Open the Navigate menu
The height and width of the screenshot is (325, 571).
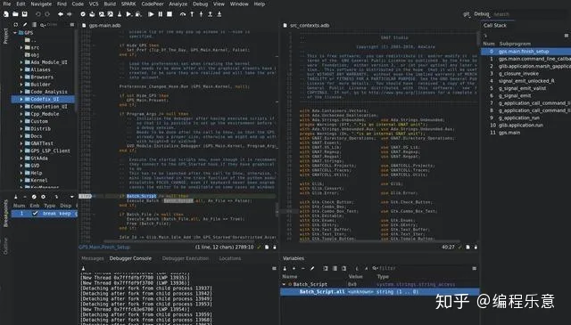click(41, 4)
